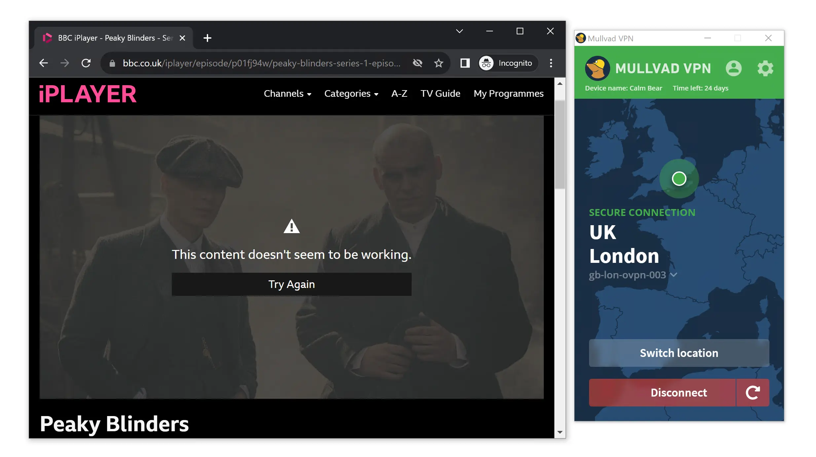Open the Channels dropdown menu

pyautogui.click(x=287, y=93)
